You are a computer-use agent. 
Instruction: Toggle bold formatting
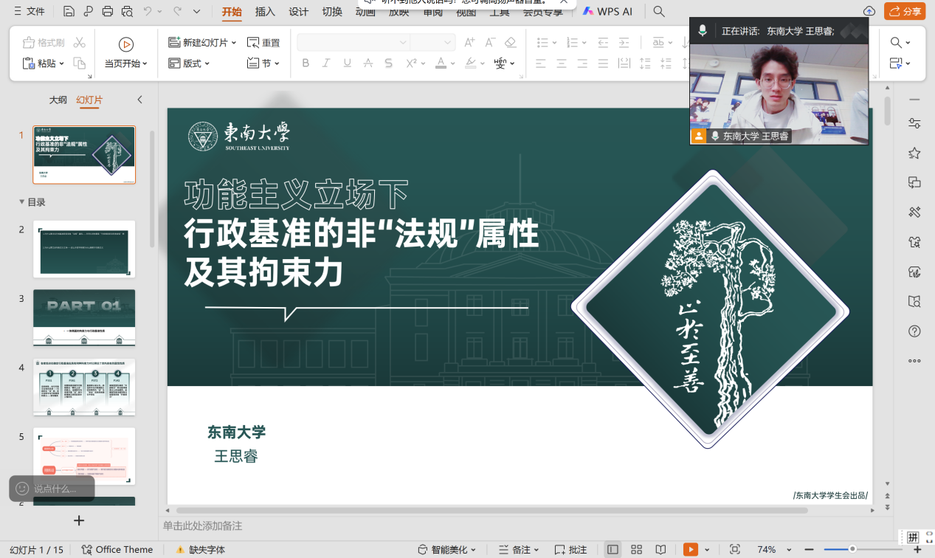tap(306, 63)
